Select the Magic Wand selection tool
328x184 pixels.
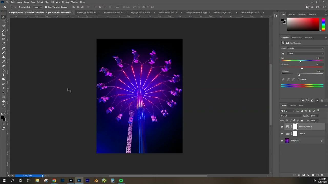coord(3,30)
